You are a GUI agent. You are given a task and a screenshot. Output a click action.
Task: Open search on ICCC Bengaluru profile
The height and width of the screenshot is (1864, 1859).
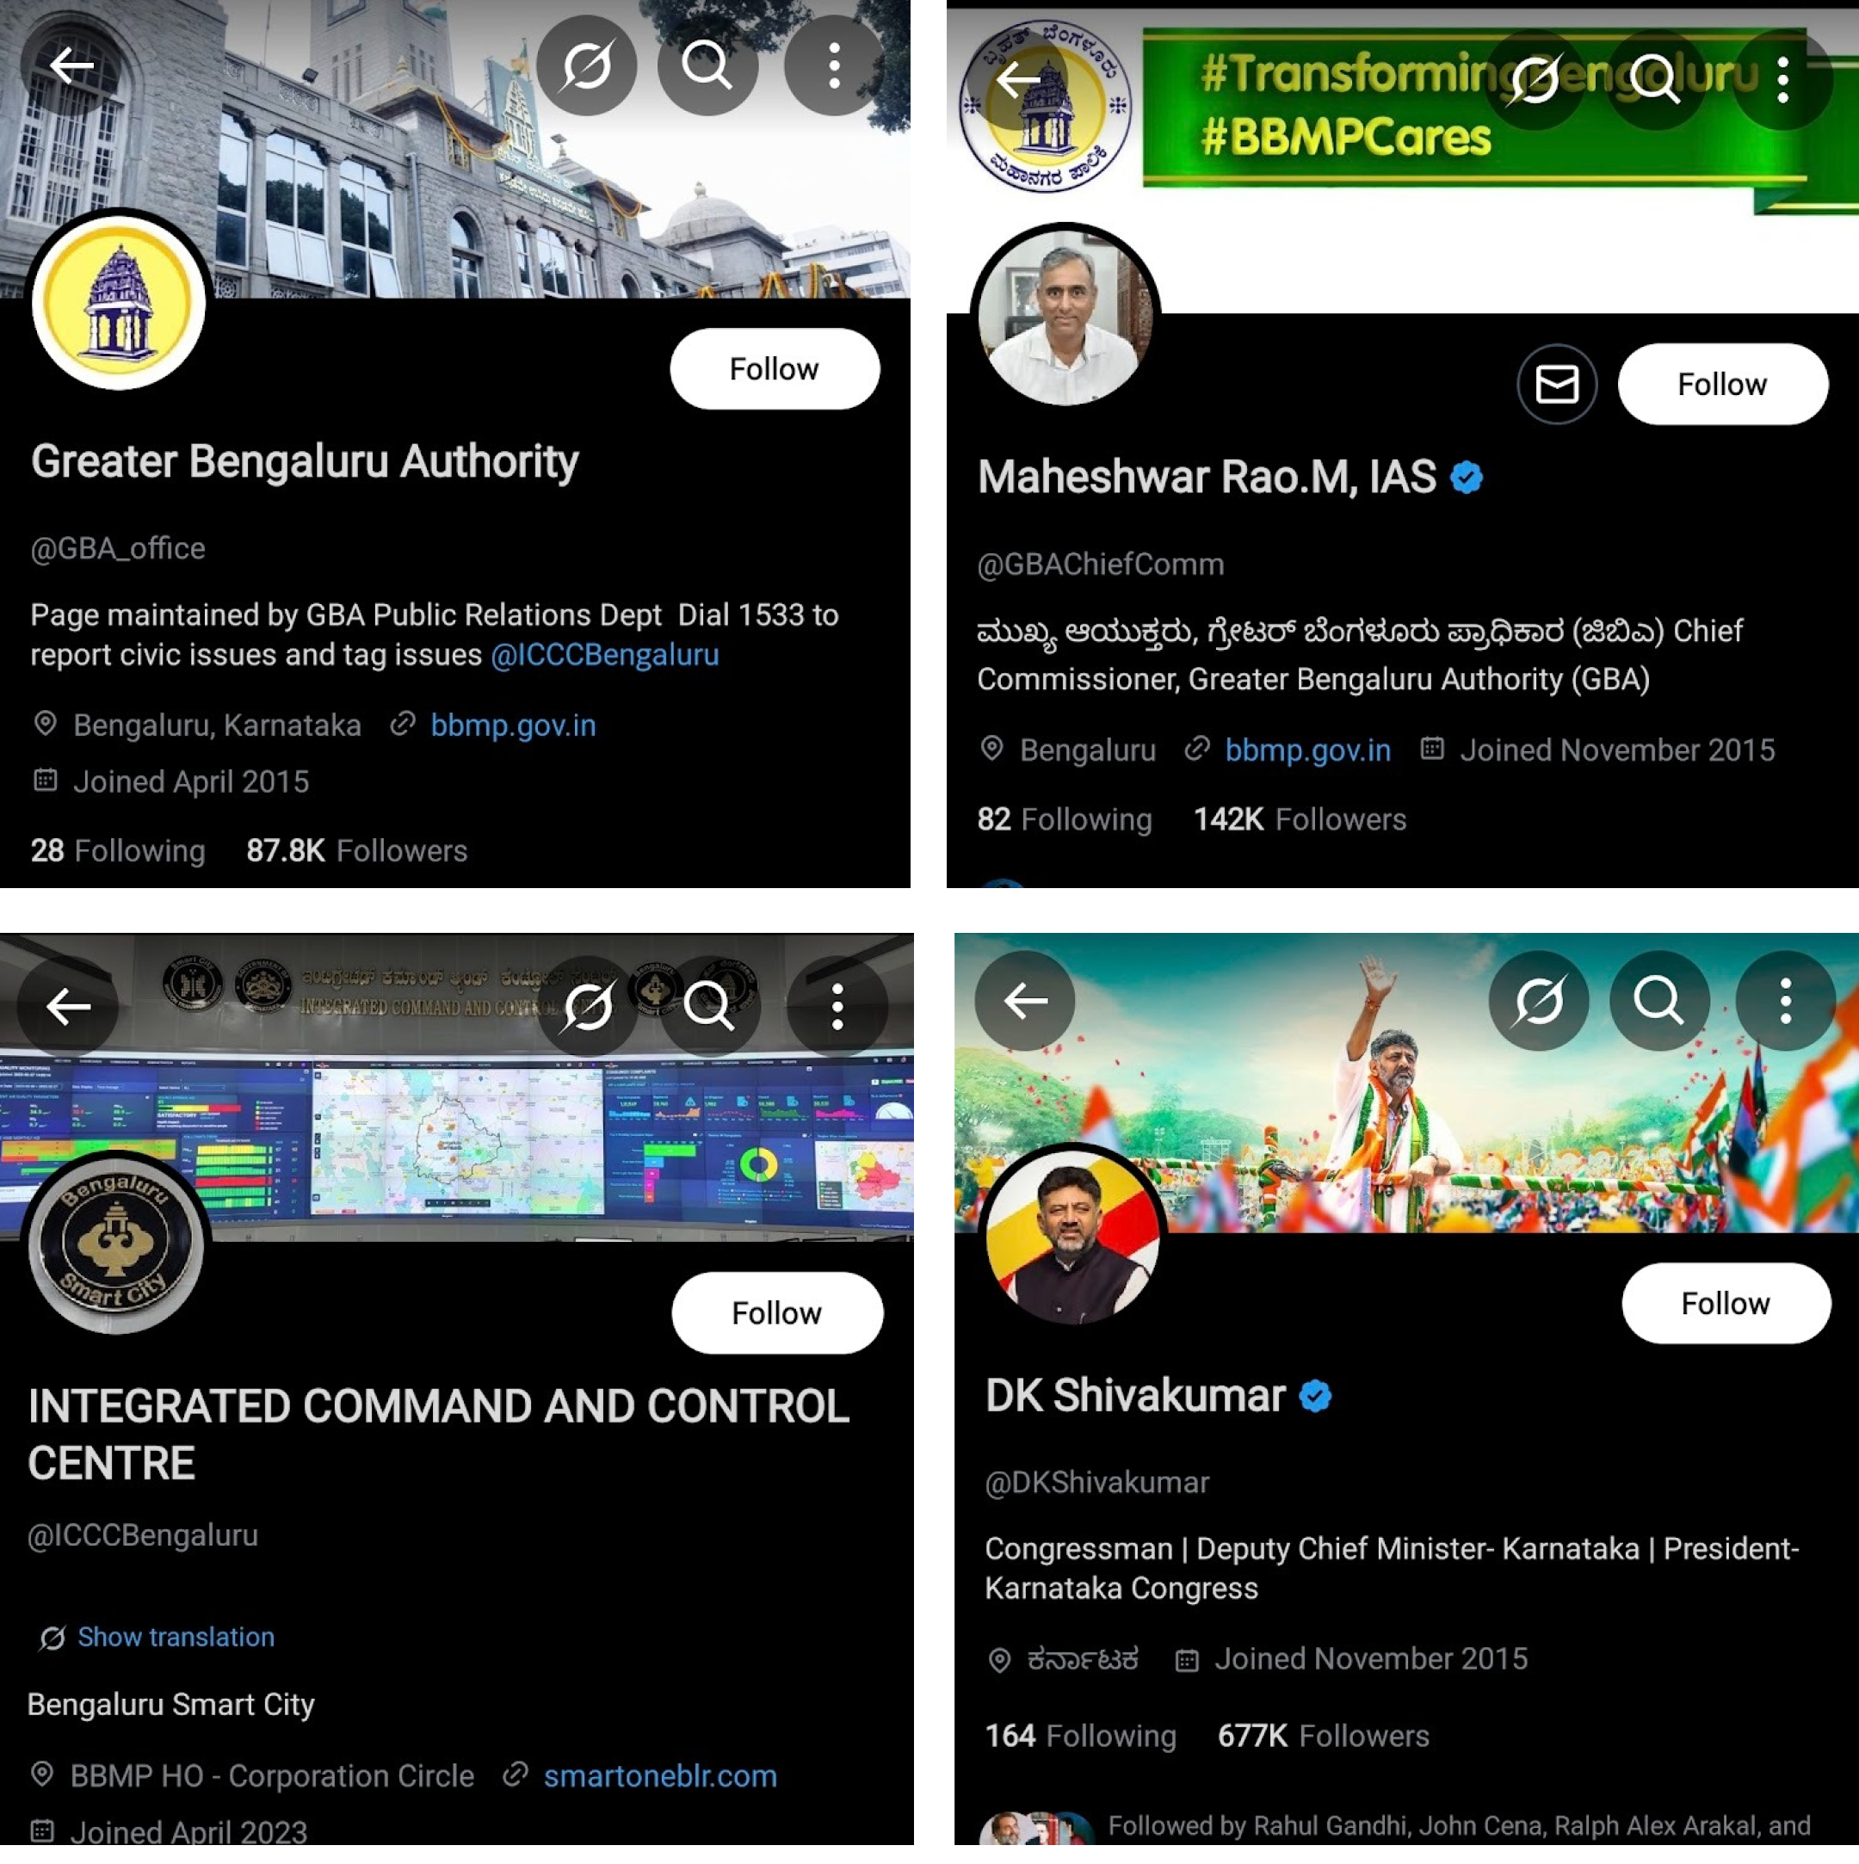coord(709,1006)
